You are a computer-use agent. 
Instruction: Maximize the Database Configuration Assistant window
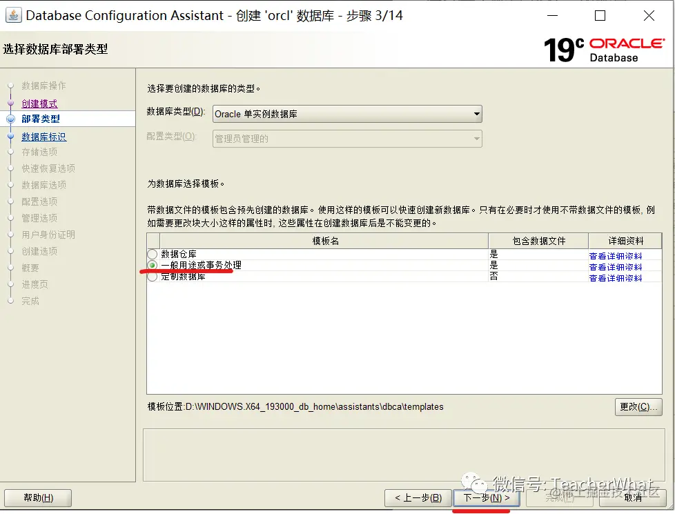(600, 16)
